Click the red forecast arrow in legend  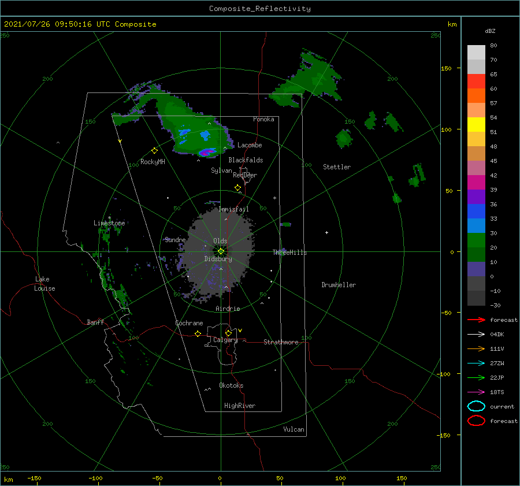(476, 320)
